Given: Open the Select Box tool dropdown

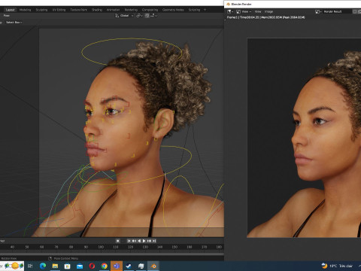Looking at the screenshot, I should coord(14,23).
